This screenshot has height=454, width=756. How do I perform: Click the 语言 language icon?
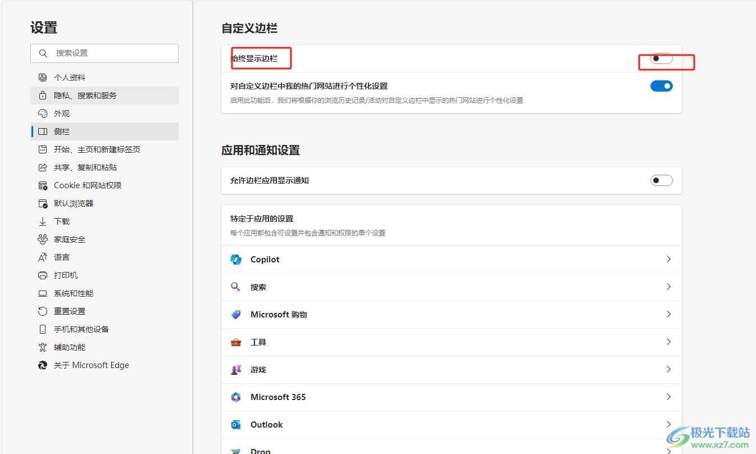point(42,257)
